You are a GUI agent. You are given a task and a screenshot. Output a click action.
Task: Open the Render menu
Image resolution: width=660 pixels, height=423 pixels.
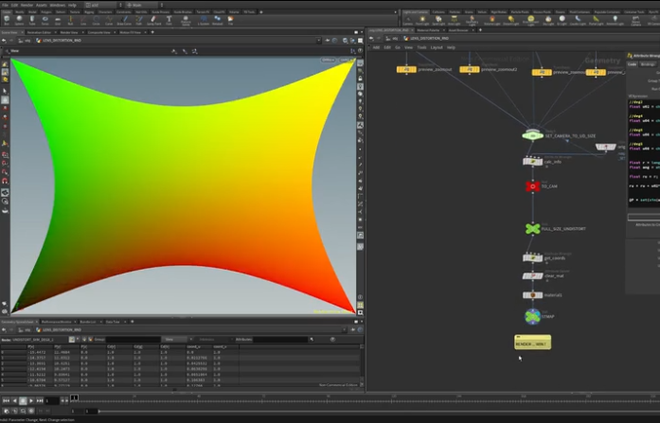click(27, 5)
